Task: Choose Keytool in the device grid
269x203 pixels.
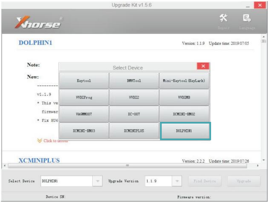Action: tap(84, 80)
